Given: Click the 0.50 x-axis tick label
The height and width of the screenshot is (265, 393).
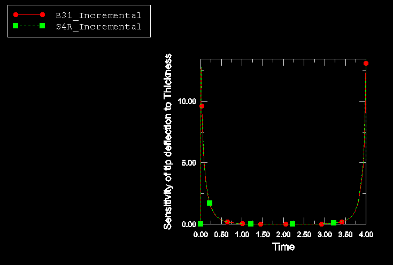Looking at the screenshot, I should (x=221, y=235).
